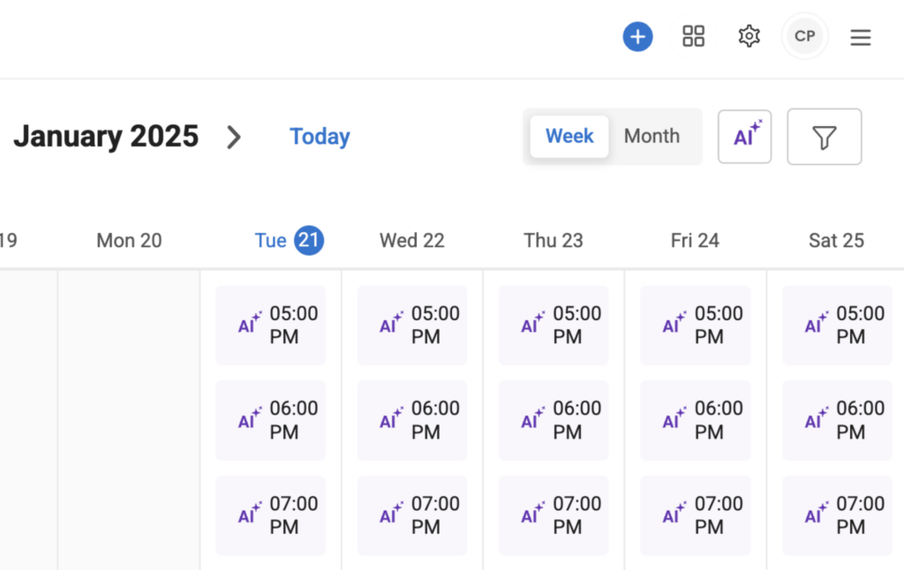Open the apps grid icon
The width and height of the screenshot is (904, 570).
pyautogui.click(x=694, y=36)
